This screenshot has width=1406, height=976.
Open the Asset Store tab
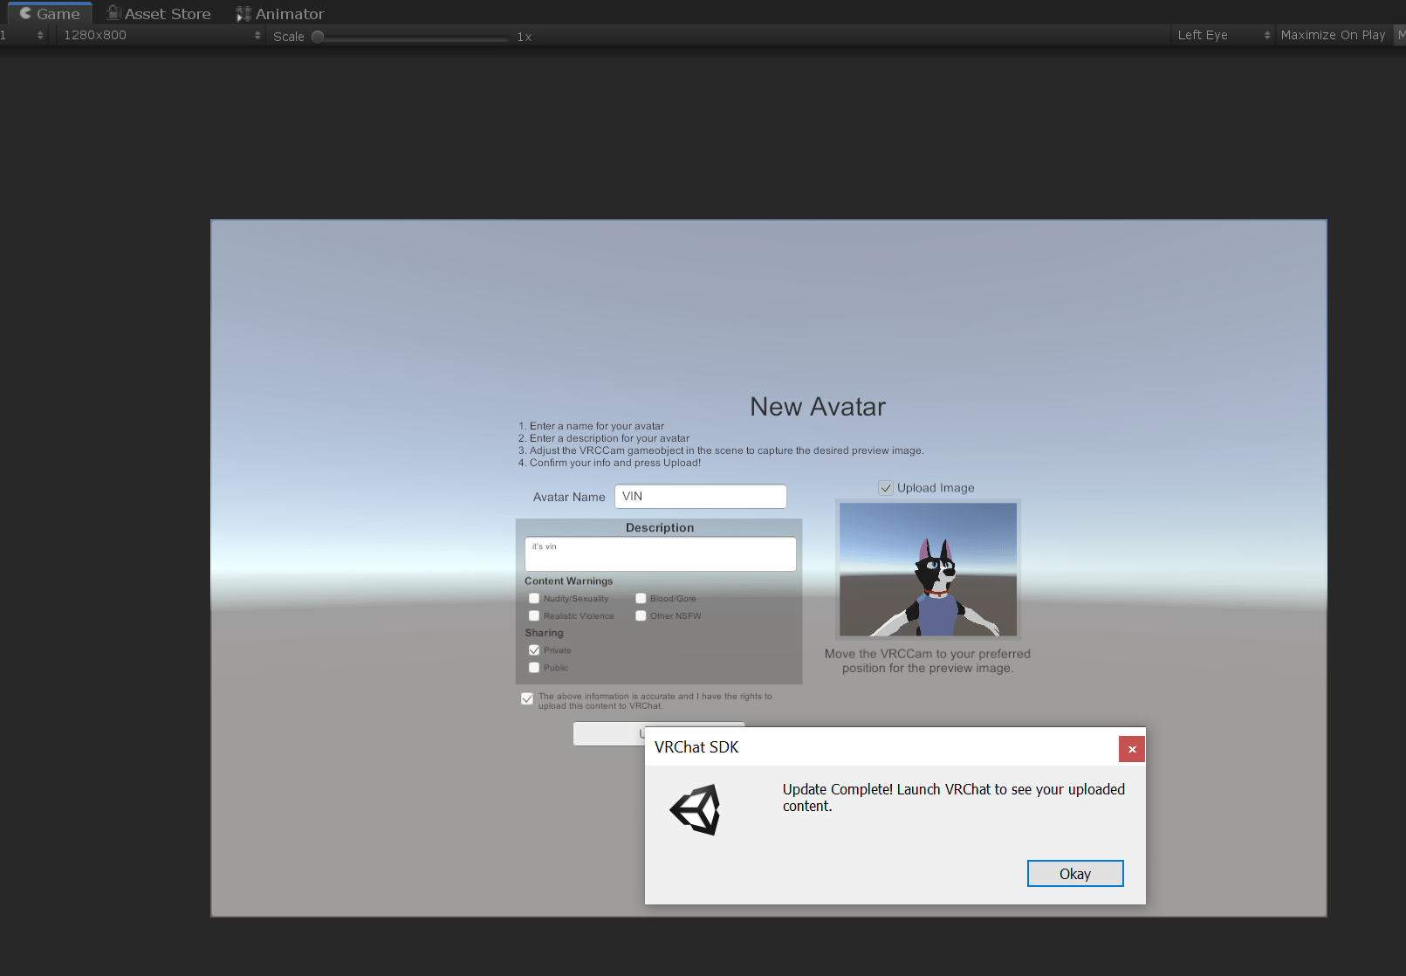(x=159, y=14)
